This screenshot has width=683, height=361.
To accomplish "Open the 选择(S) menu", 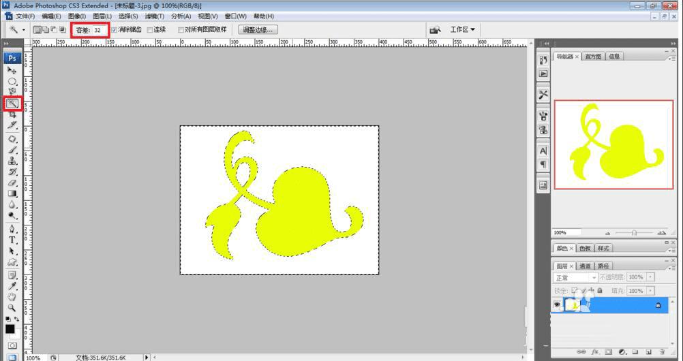I will (x=128, y=16).
